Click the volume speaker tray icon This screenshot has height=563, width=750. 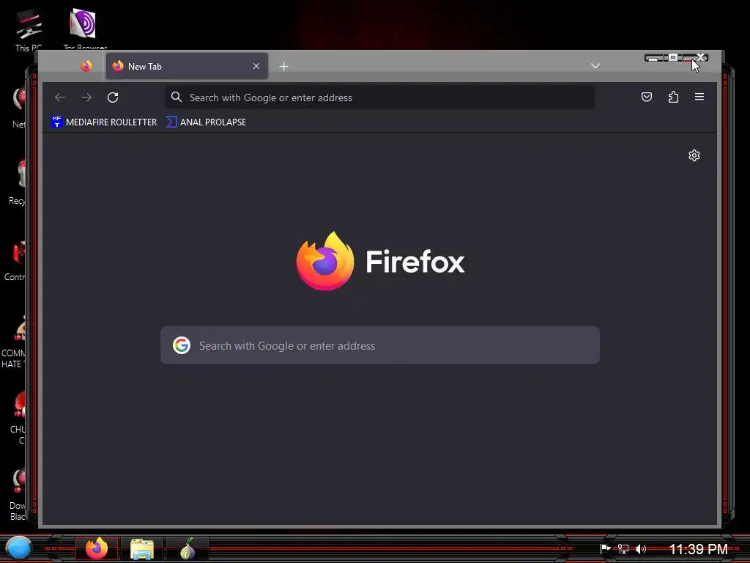tap(641, 548)
